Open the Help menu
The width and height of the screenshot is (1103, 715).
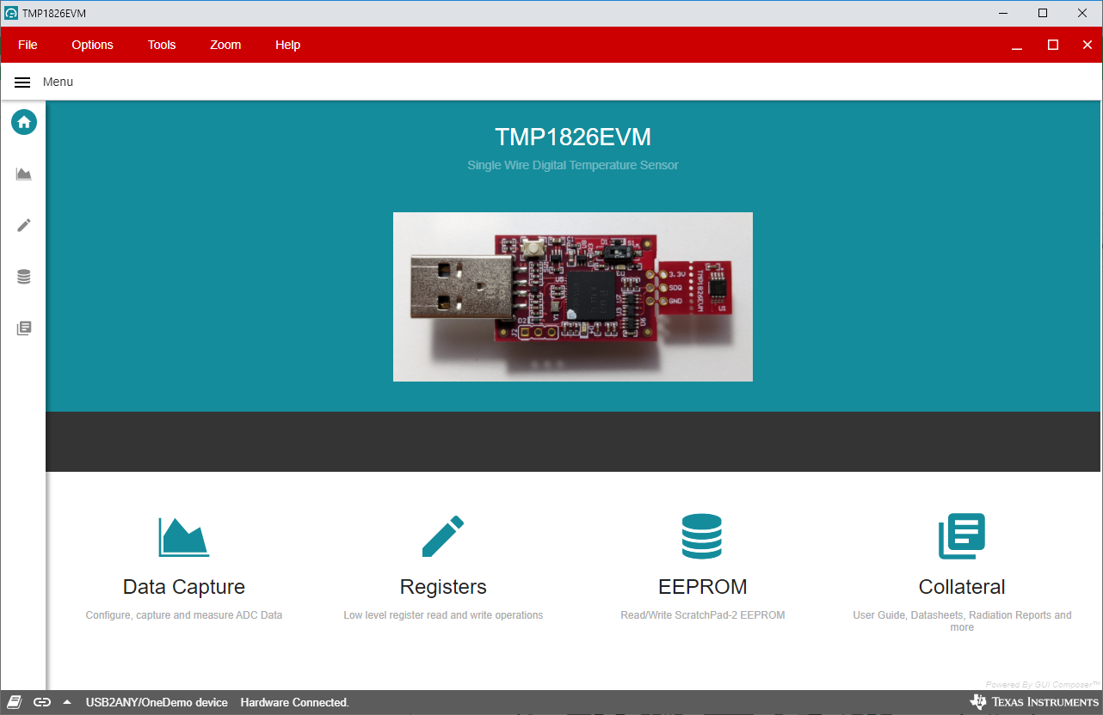(287, 45)
